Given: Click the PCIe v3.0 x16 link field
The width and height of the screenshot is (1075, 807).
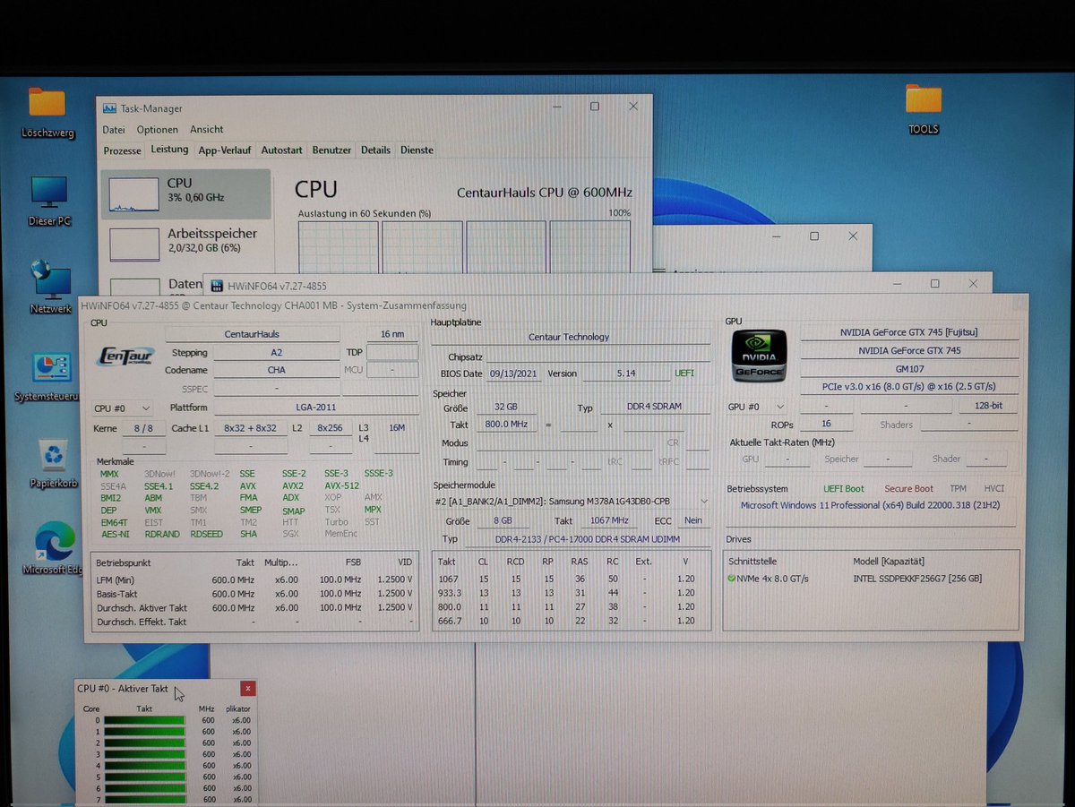Looking at the screenshot, I should pyautogui.click(x=909, y=387).
